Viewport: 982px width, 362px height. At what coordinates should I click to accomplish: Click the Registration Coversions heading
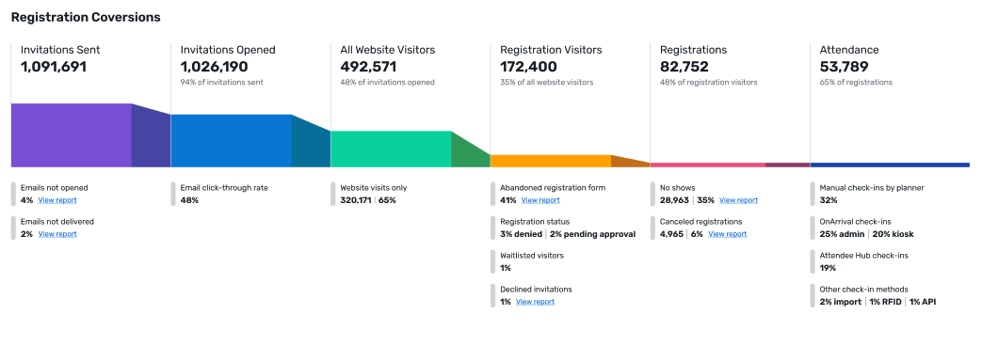(x=86, y=18)
